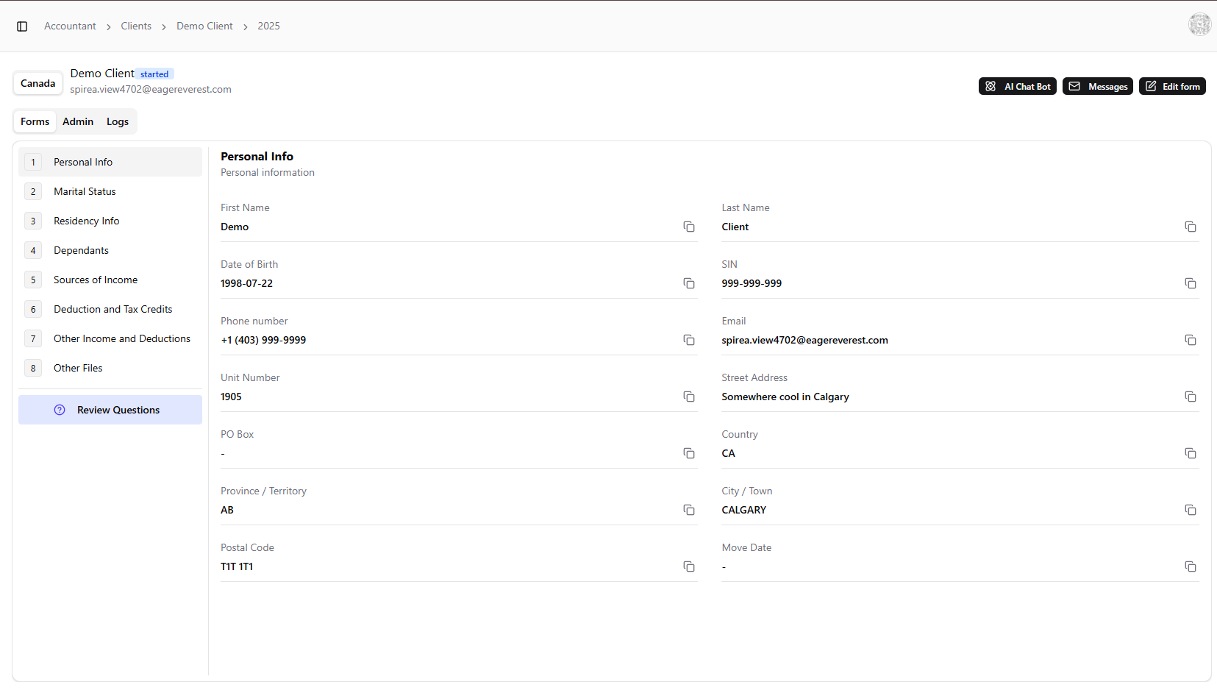The height and width of the screenshot is (693, 1217).
Task: Copy the SIN value
Action: (x=1191, y=283)
